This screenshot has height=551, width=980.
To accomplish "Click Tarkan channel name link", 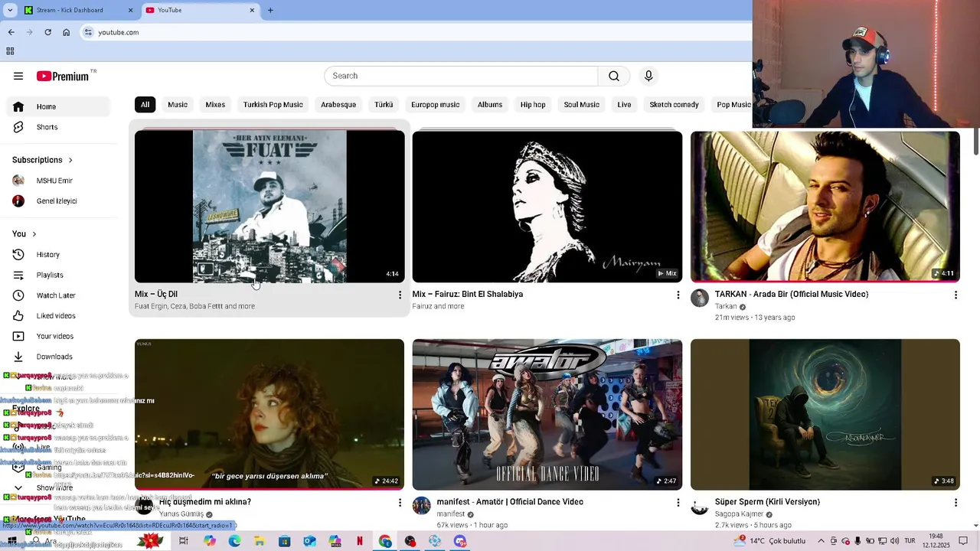I will point(726,306).
